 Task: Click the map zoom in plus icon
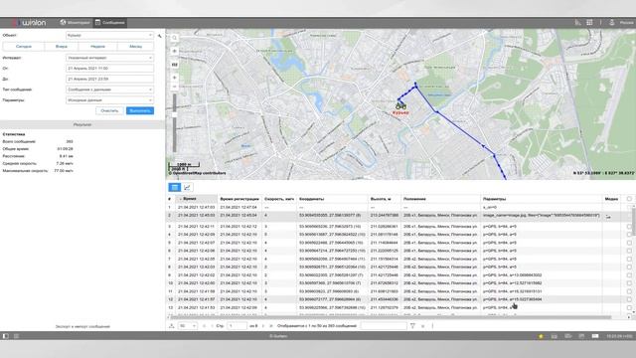pyautogui.click(x=175, y=78)
